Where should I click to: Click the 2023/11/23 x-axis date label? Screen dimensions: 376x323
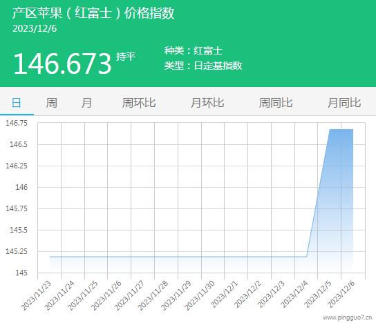(36, 295)
